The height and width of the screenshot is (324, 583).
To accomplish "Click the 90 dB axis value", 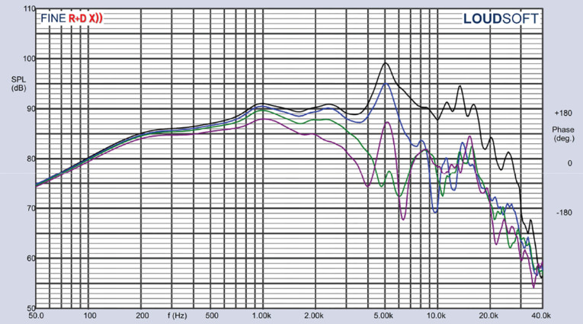I will (30, 108).
